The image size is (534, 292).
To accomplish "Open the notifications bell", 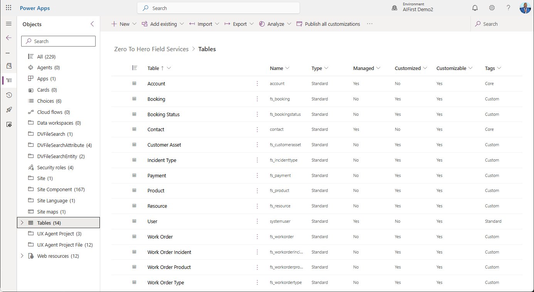I will pos(475,8).
